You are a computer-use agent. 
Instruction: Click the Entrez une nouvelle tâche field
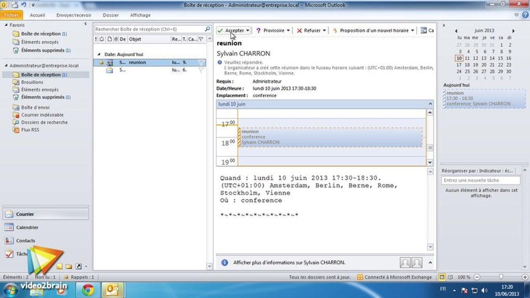[x=481, y=180]
